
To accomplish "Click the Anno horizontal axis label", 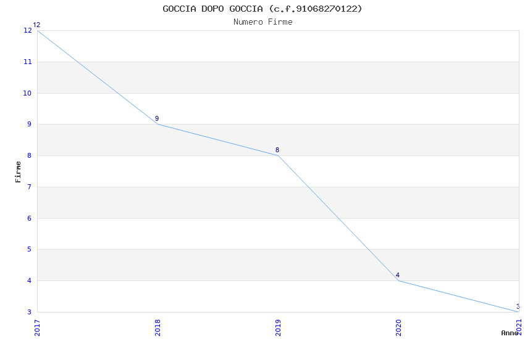I will coord(510,333).
